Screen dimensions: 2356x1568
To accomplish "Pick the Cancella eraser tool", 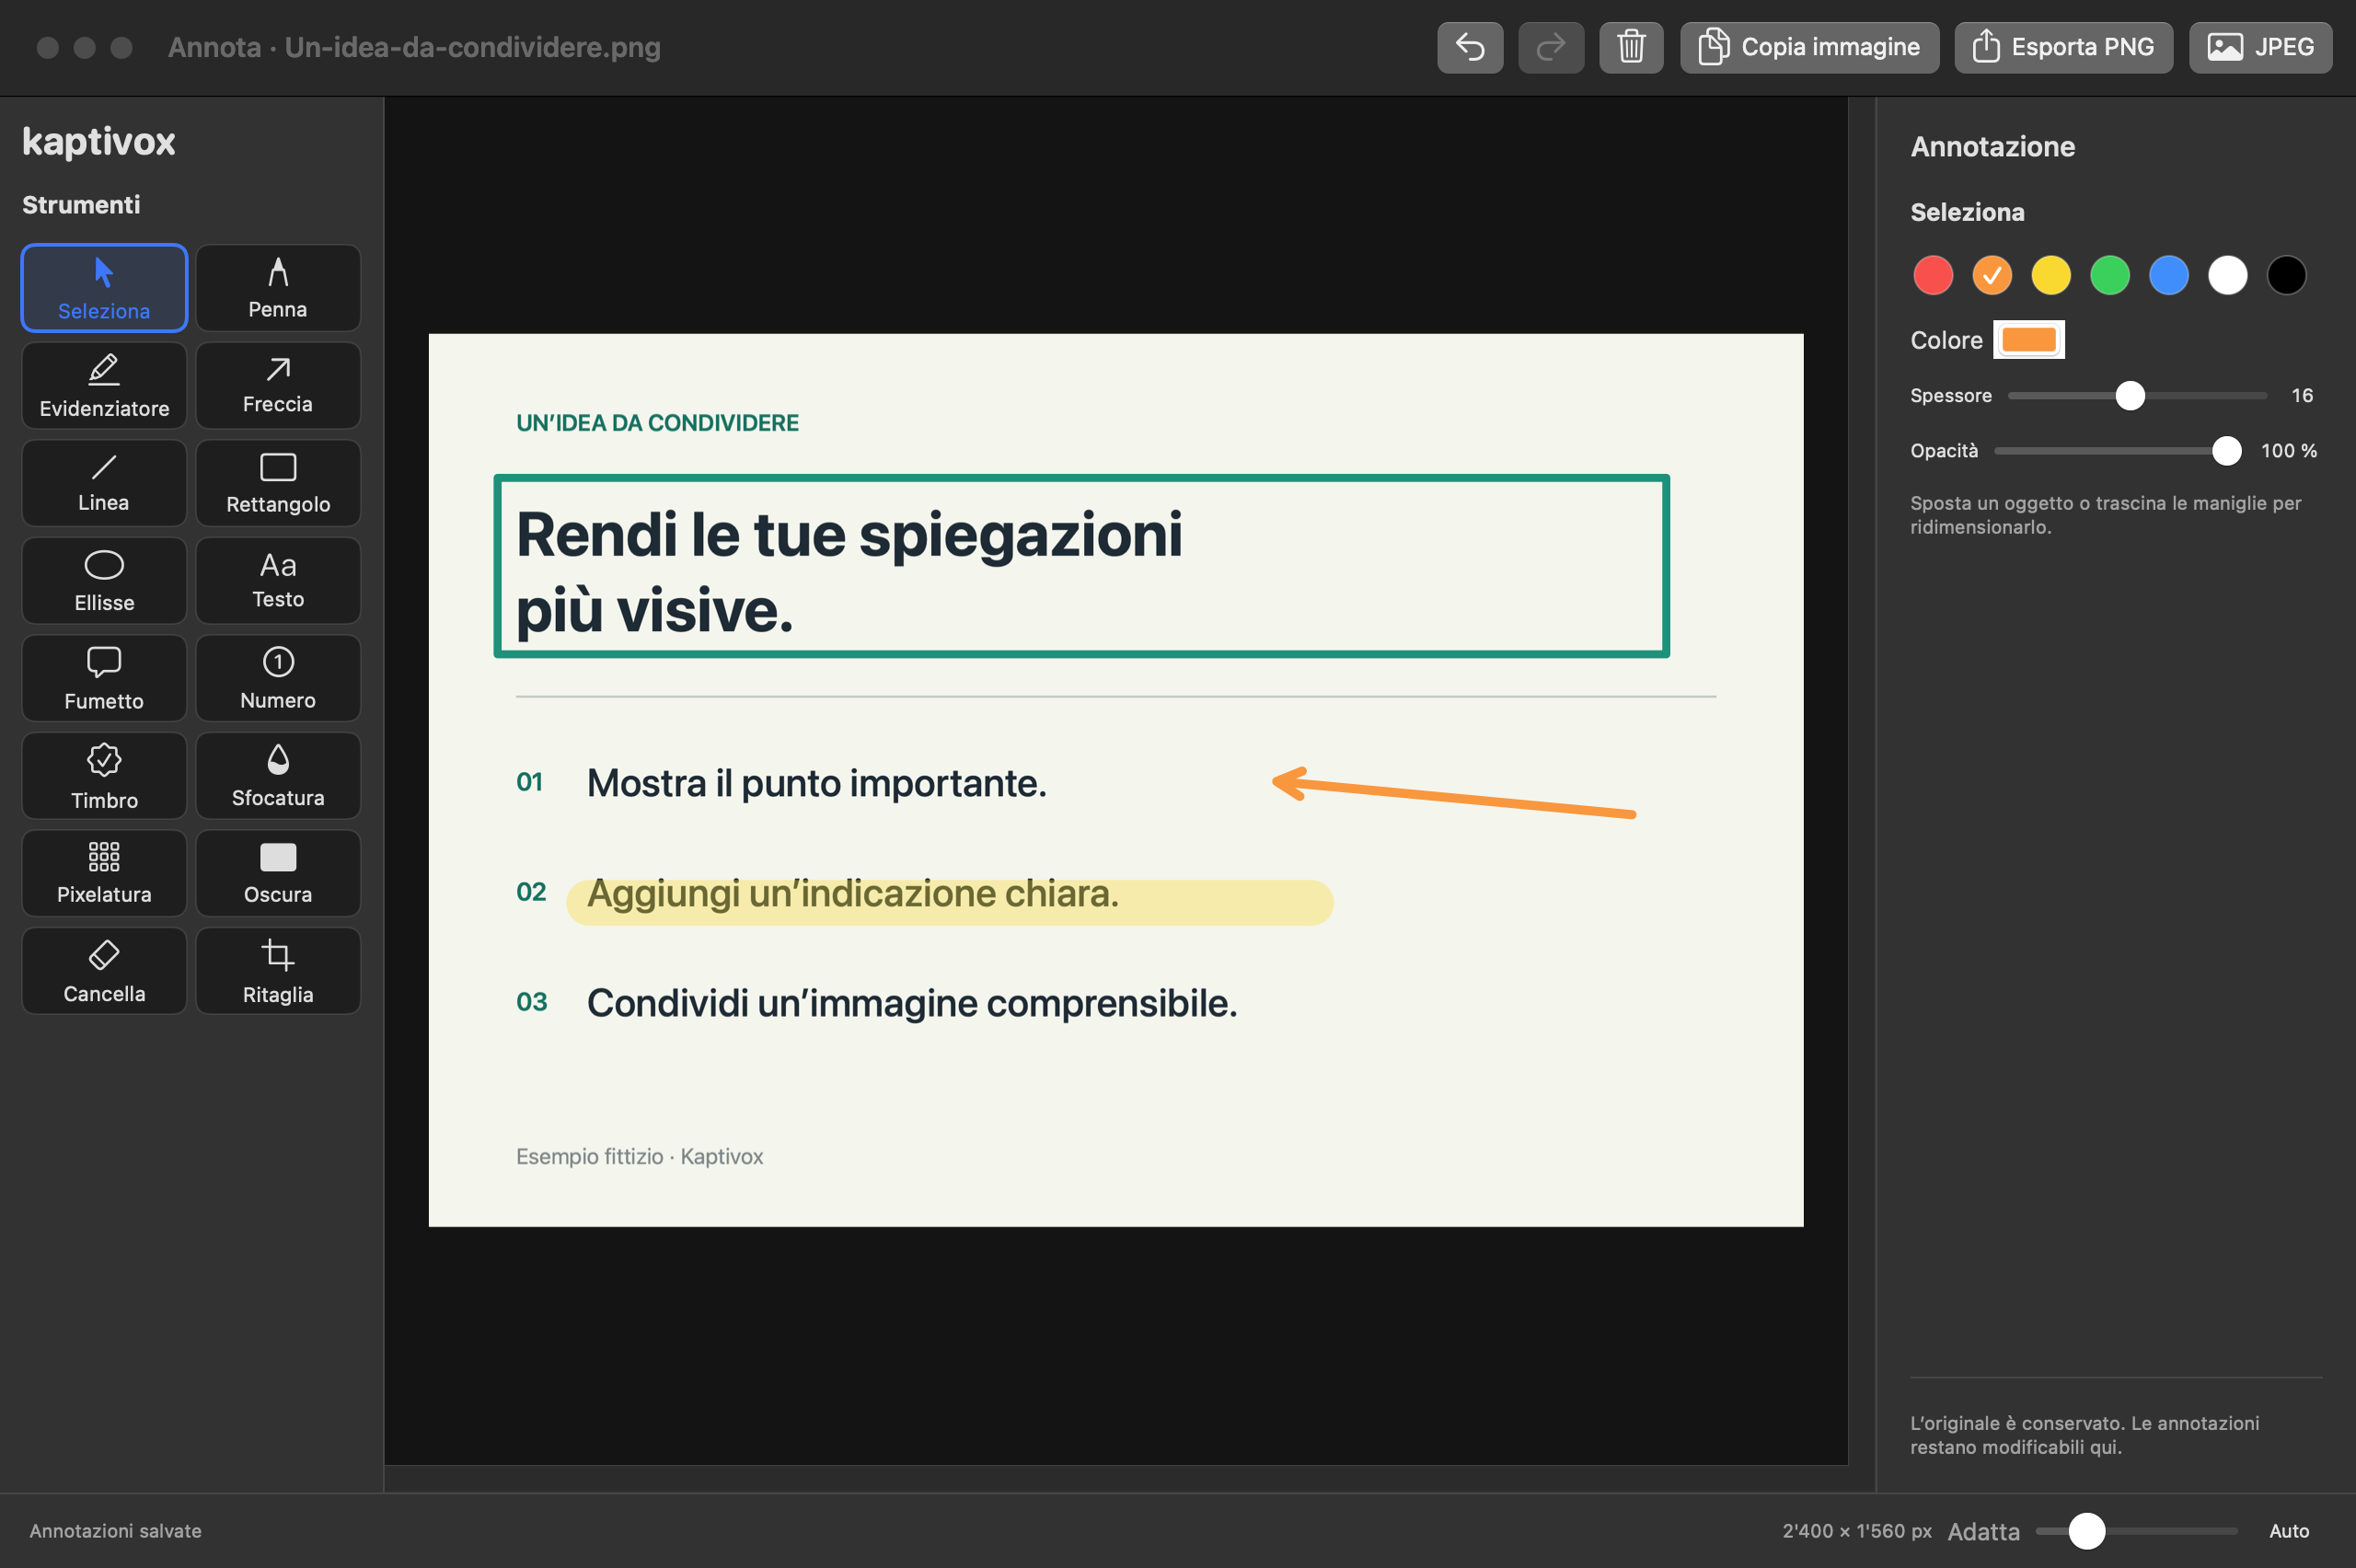I will 104,971.
